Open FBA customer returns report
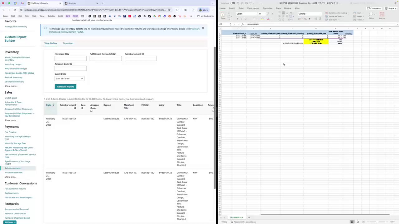 click(x=15, y=189)
